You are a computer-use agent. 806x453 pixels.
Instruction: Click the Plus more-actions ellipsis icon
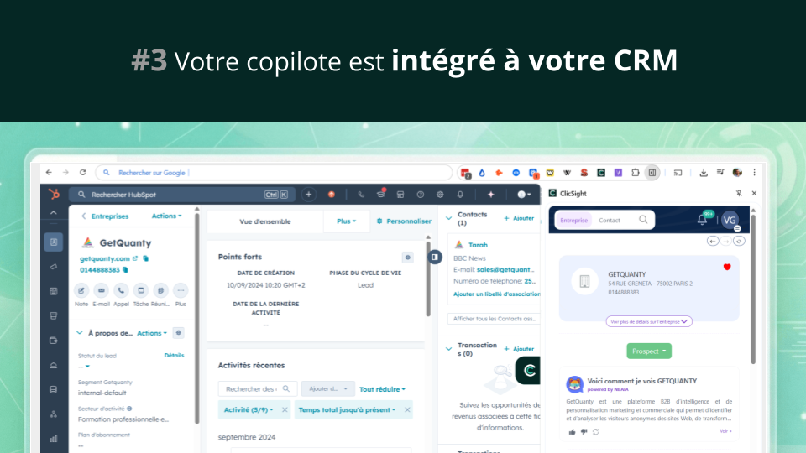click(181, 291)
